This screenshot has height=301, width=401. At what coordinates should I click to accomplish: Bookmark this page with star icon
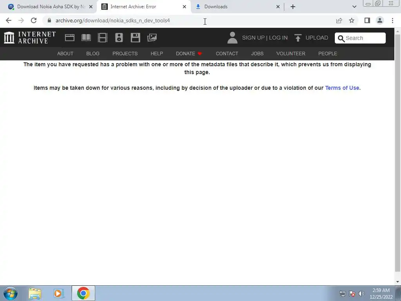[x=352, y=20]
